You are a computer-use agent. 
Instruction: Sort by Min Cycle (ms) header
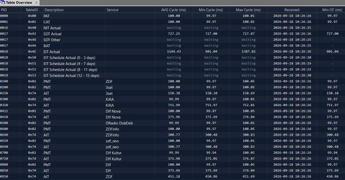click(211, 10)
